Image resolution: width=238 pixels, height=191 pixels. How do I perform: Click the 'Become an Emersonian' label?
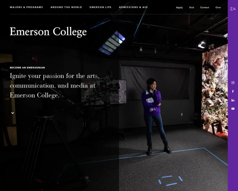(x=27, y=68)
